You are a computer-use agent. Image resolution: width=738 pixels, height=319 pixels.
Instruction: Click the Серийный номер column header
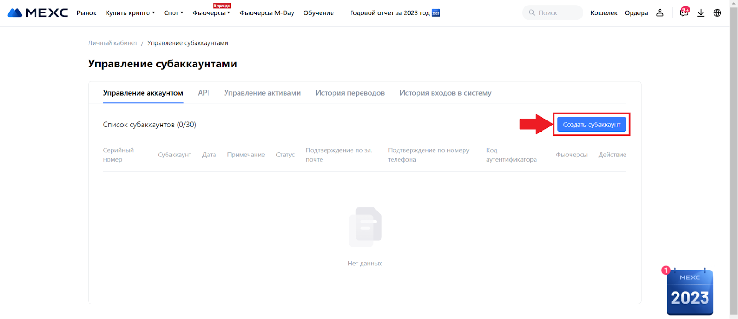pos(119,155)
